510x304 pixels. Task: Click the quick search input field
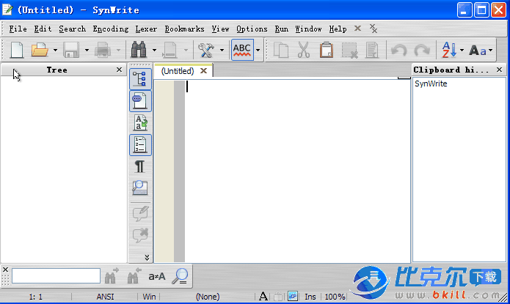56,276
